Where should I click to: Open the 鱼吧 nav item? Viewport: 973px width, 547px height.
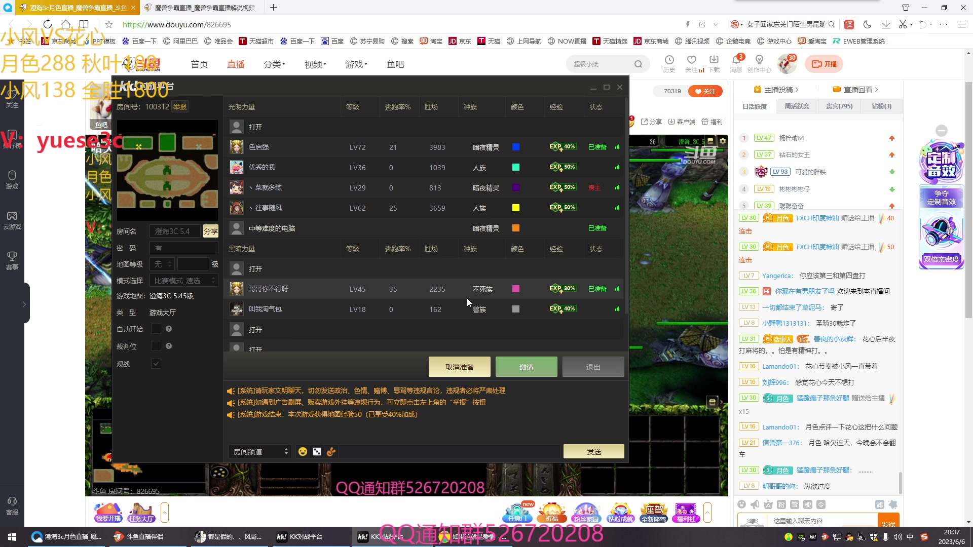pos(395,64)
